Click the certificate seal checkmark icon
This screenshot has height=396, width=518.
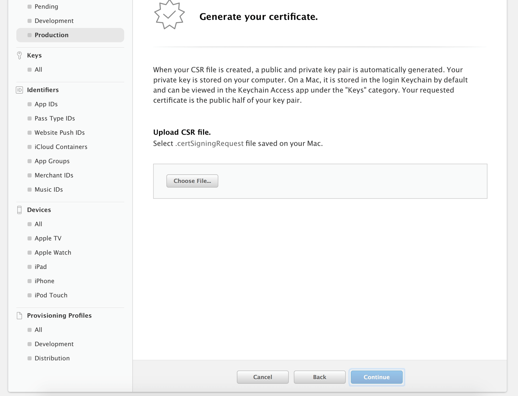pos(169,15)
